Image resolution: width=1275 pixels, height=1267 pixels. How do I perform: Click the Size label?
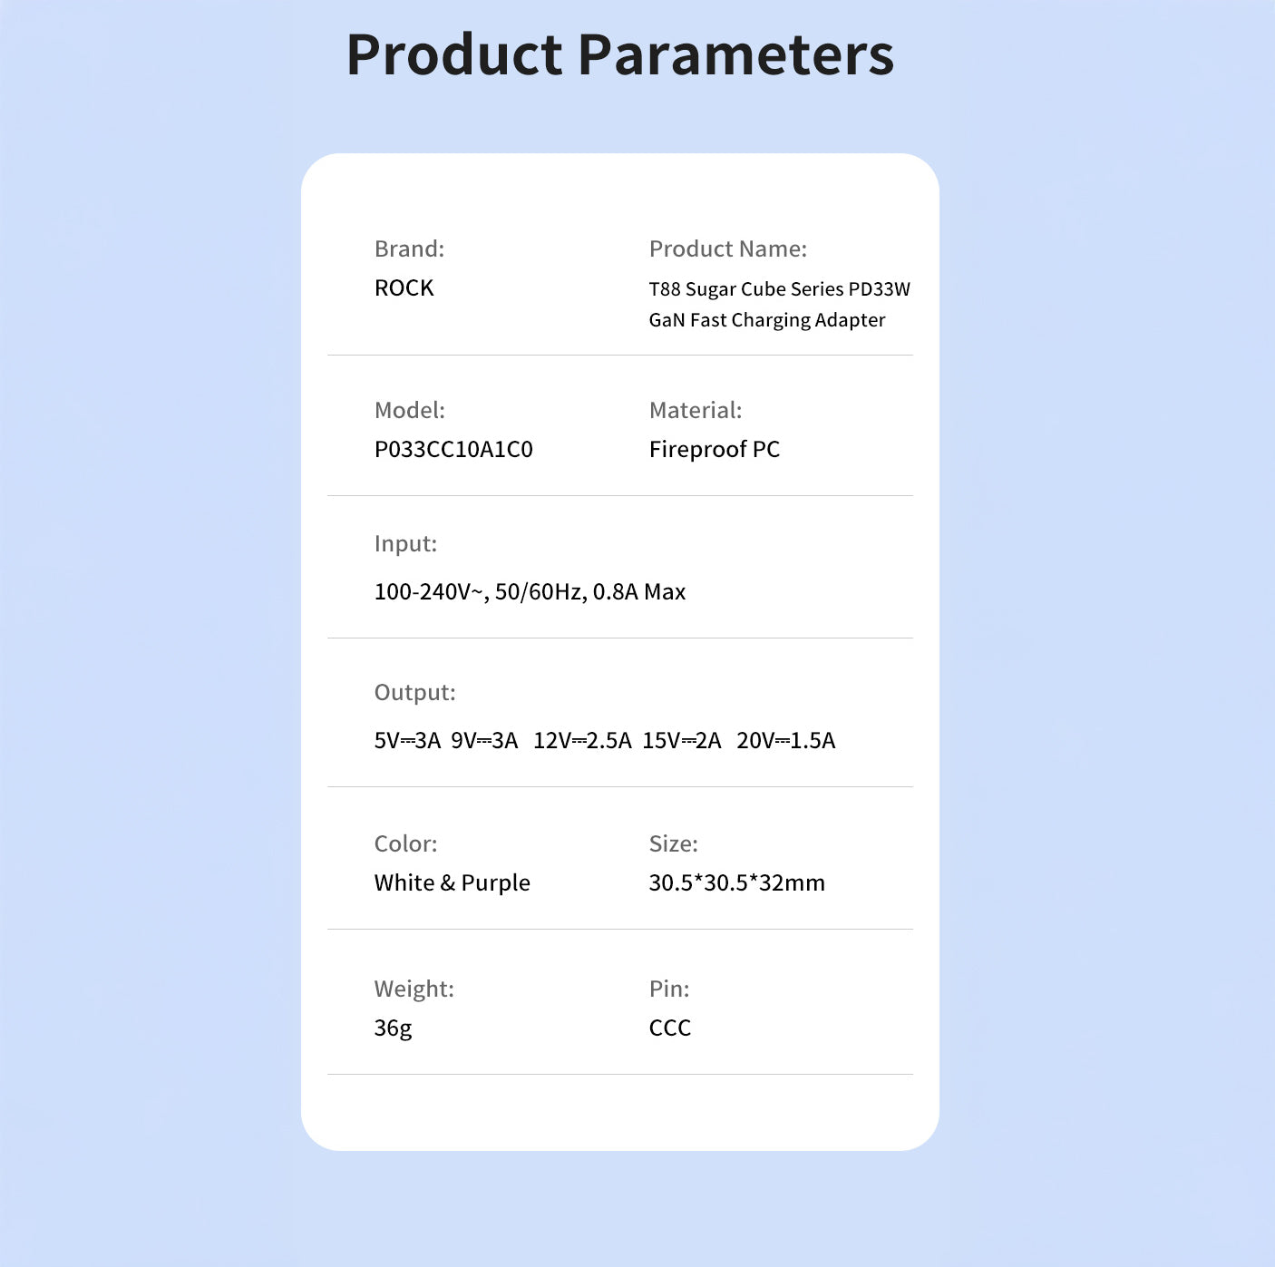coord(673,843)
